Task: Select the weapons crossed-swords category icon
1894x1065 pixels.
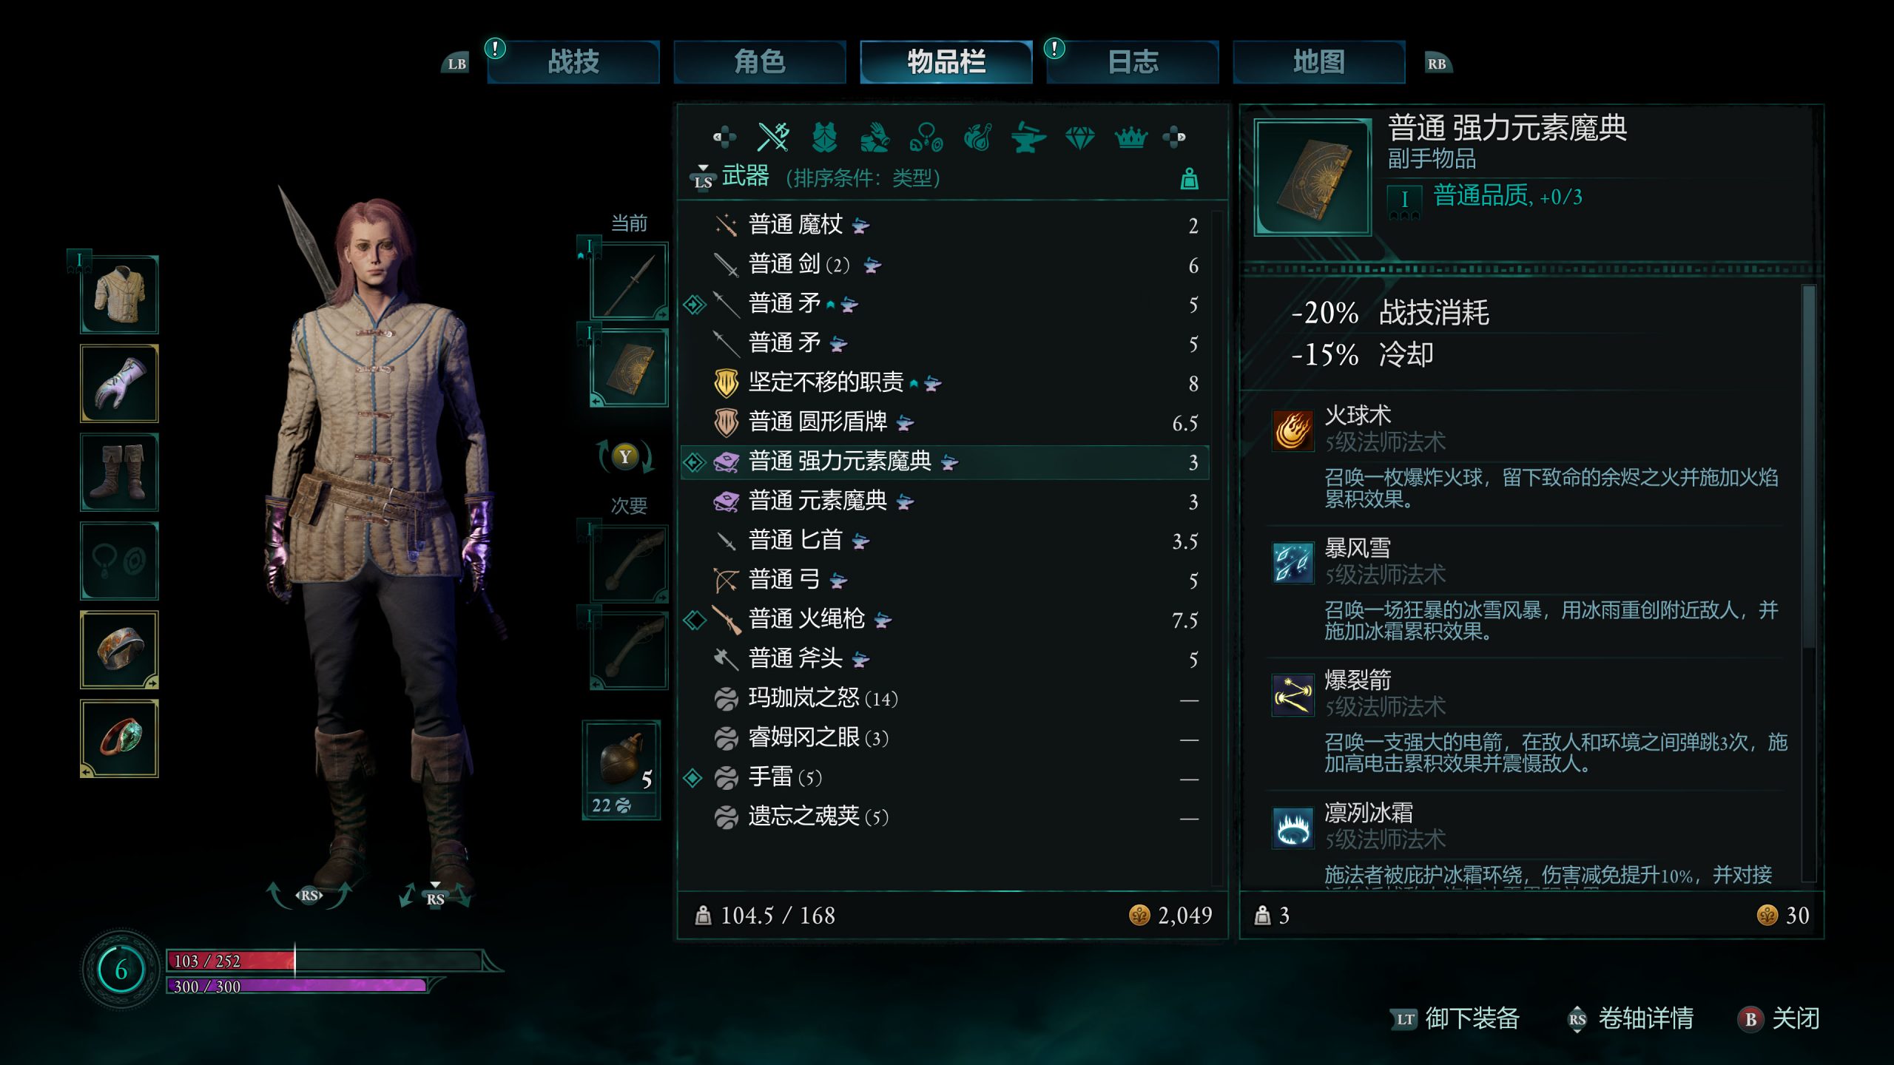Action: click(x=773, y=137)
